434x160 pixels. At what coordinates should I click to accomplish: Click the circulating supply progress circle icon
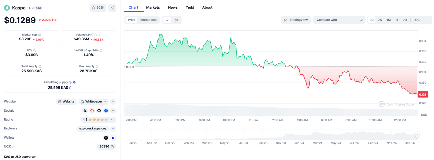tap(71, 88)
